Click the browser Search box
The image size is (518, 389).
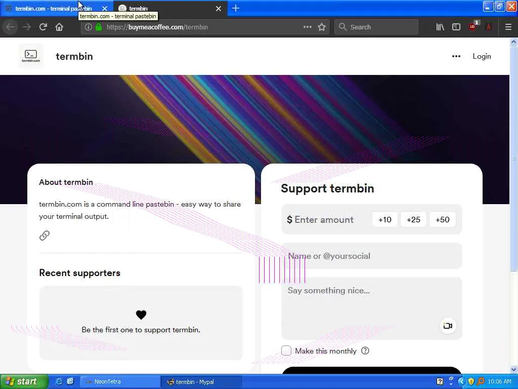click(376, 27)
